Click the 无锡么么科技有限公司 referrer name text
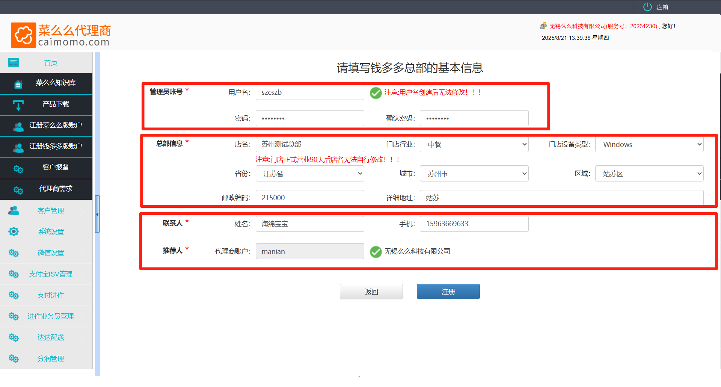The width and height of the screenshot is (721, 387). [x=417, y=251]
